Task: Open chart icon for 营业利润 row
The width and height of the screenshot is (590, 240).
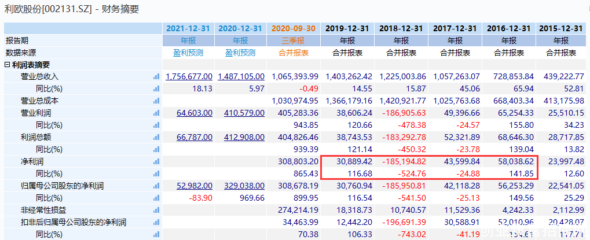Action: click(x=156, y=113)
